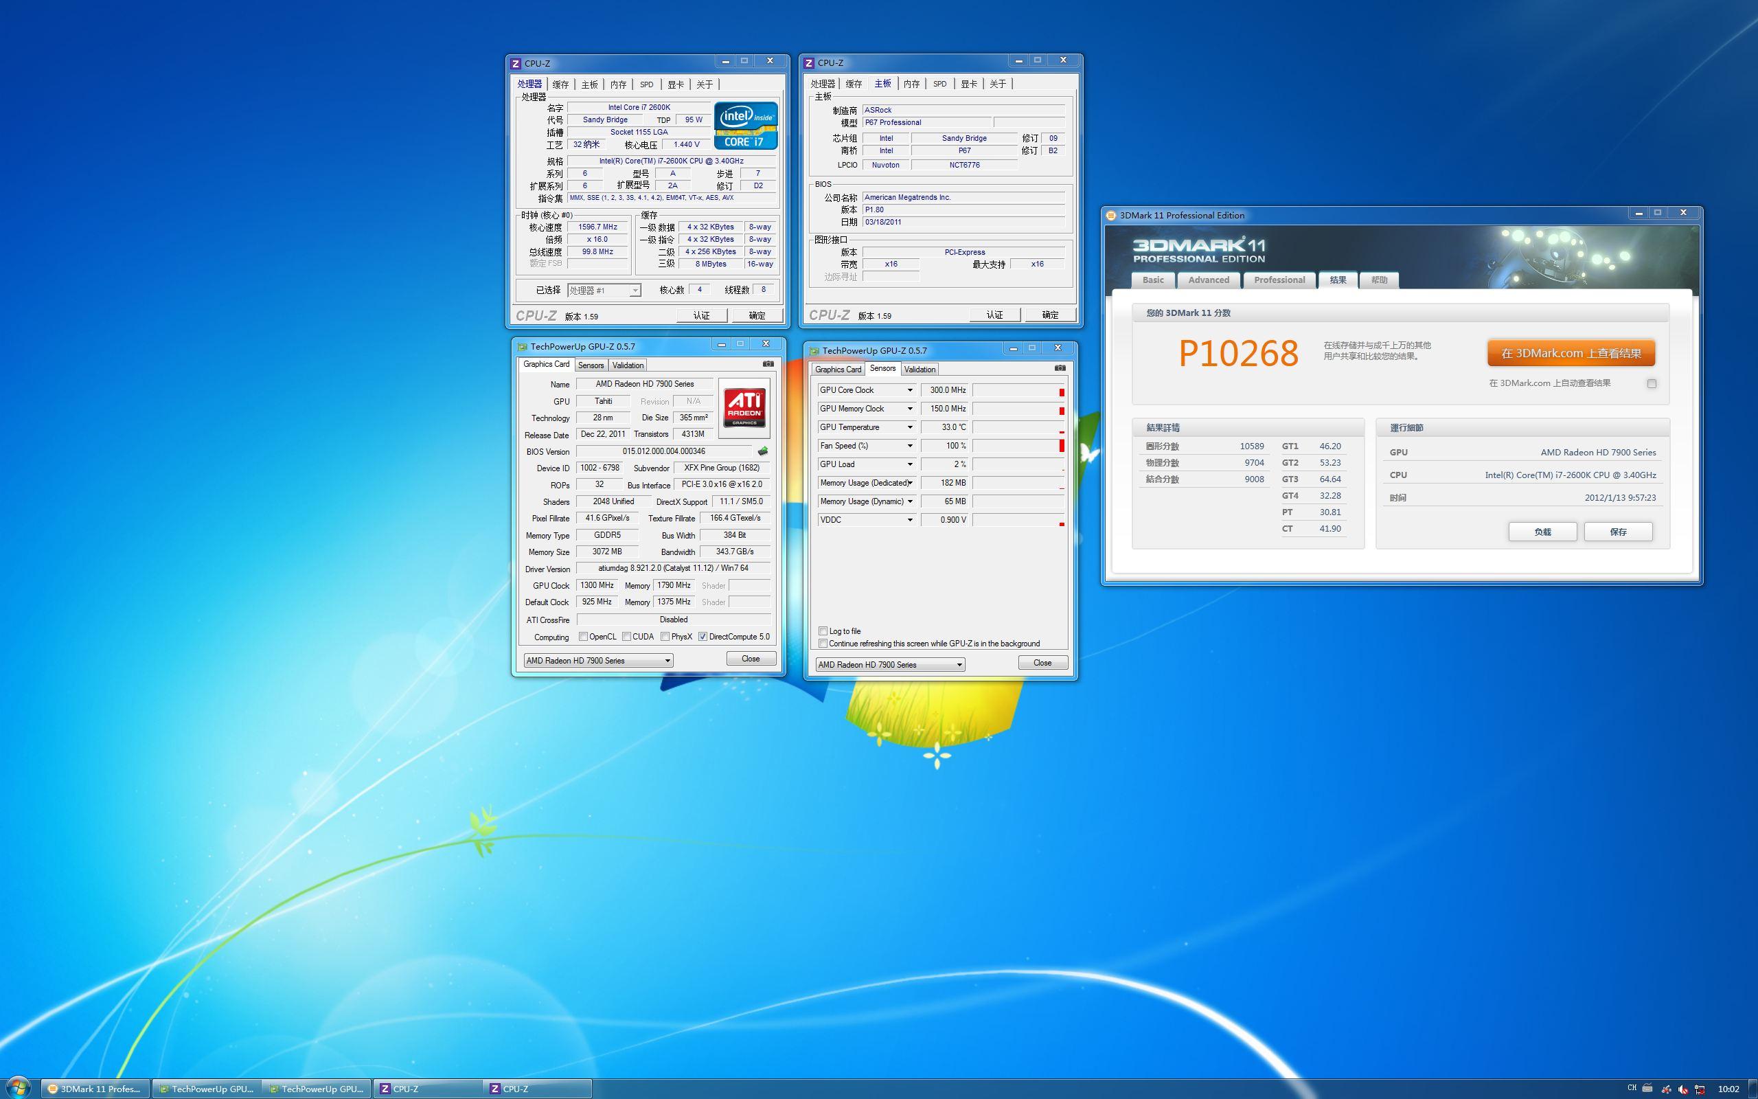This screenshot has width=1758, height=1099.
Task: Click the network connection tray icon
Action: click(x=1700, y=1089)
